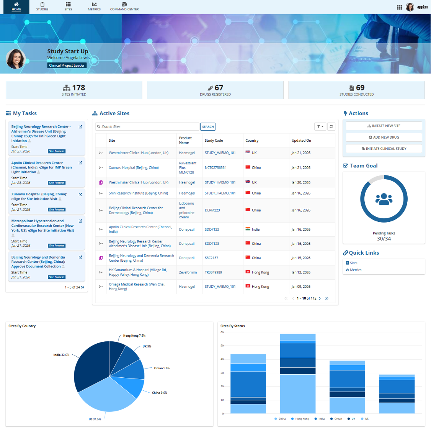Expand the filter dropdown for Active Sites
431x439 pixels.
click(320, 126)
